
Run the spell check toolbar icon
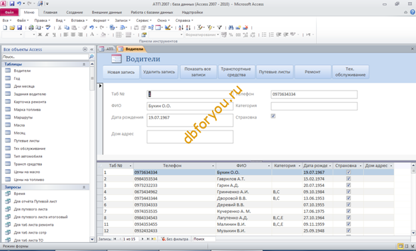(x=48, y=27)
